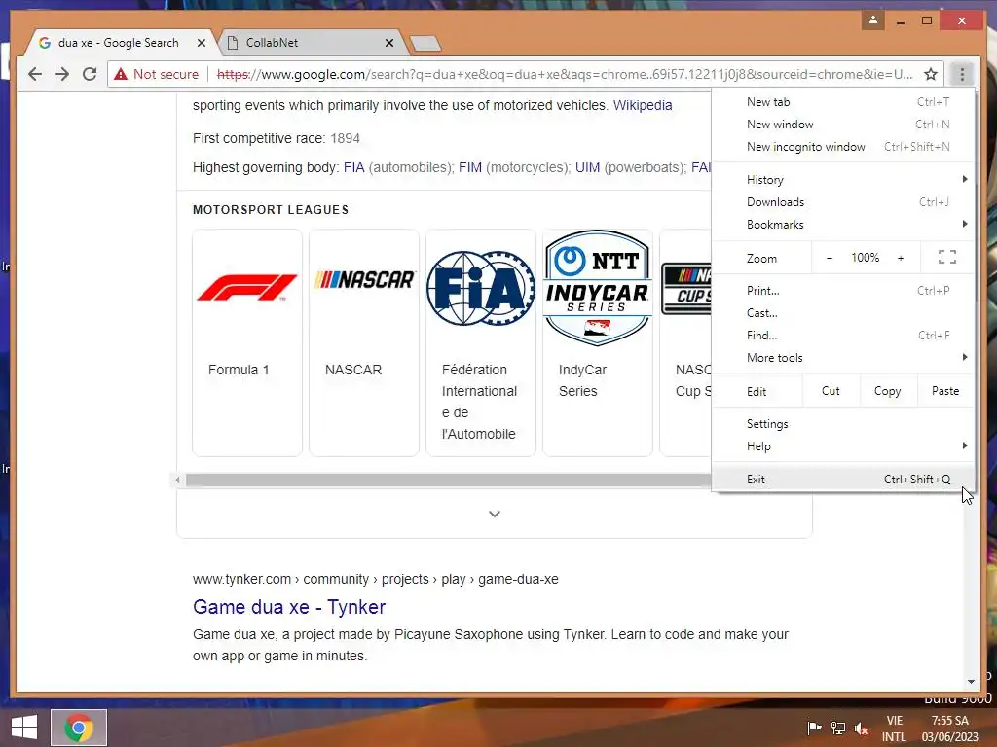Select Print... in the menu

pos(843,290)
